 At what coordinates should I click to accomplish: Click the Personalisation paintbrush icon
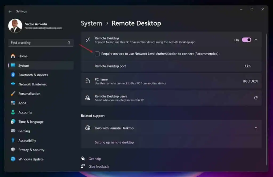click(x=13, y=94)
